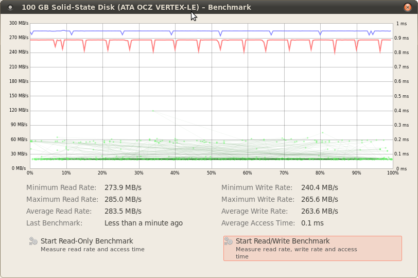Select the Maximum Write Rate value 265.6 MB/s

320,199
